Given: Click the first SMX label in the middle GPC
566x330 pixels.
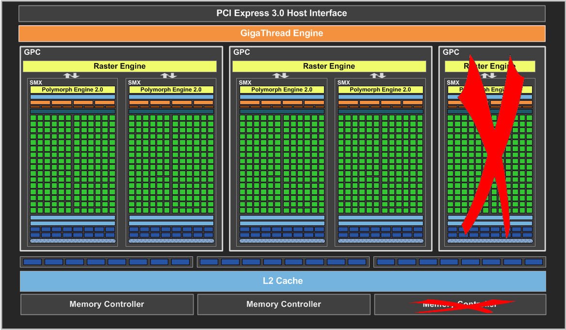Looking at the screenshot, I should pos(245,82).
